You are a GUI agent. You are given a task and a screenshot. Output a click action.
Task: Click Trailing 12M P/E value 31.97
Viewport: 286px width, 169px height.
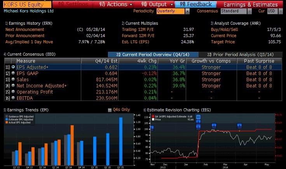pos(188,29)
